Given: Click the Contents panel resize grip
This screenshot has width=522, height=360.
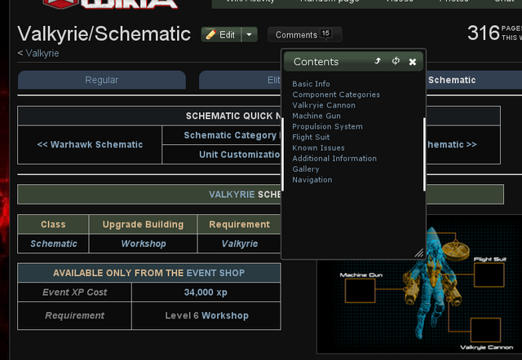Looking at the screenshot, I should click(x=418, y=253).
